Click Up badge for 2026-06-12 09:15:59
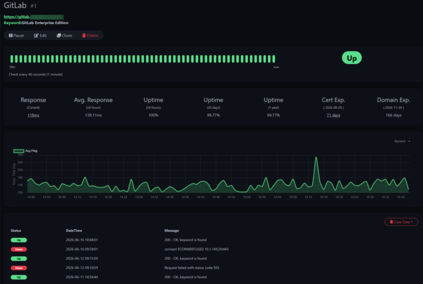423x284 pixels. click(19, 259)
